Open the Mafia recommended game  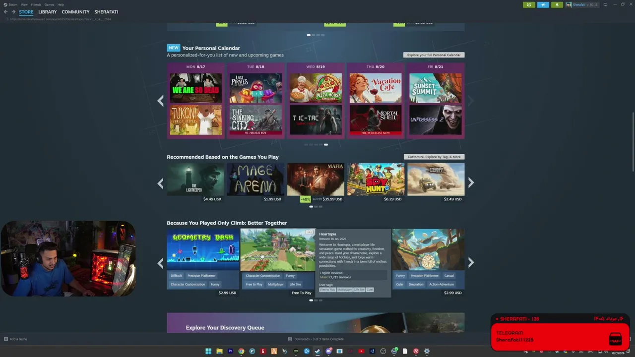coord(316,179)
